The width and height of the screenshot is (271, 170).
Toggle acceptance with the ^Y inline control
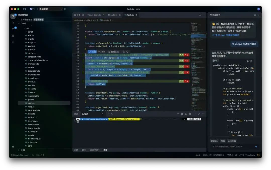pos(181,54)
